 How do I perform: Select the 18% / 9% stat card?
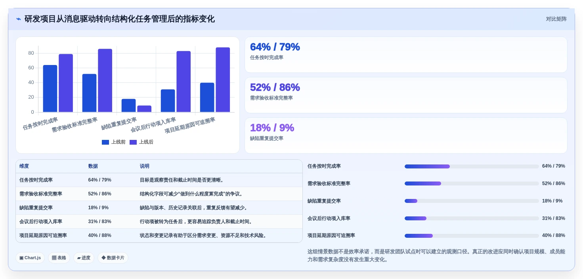pos(406,136)
